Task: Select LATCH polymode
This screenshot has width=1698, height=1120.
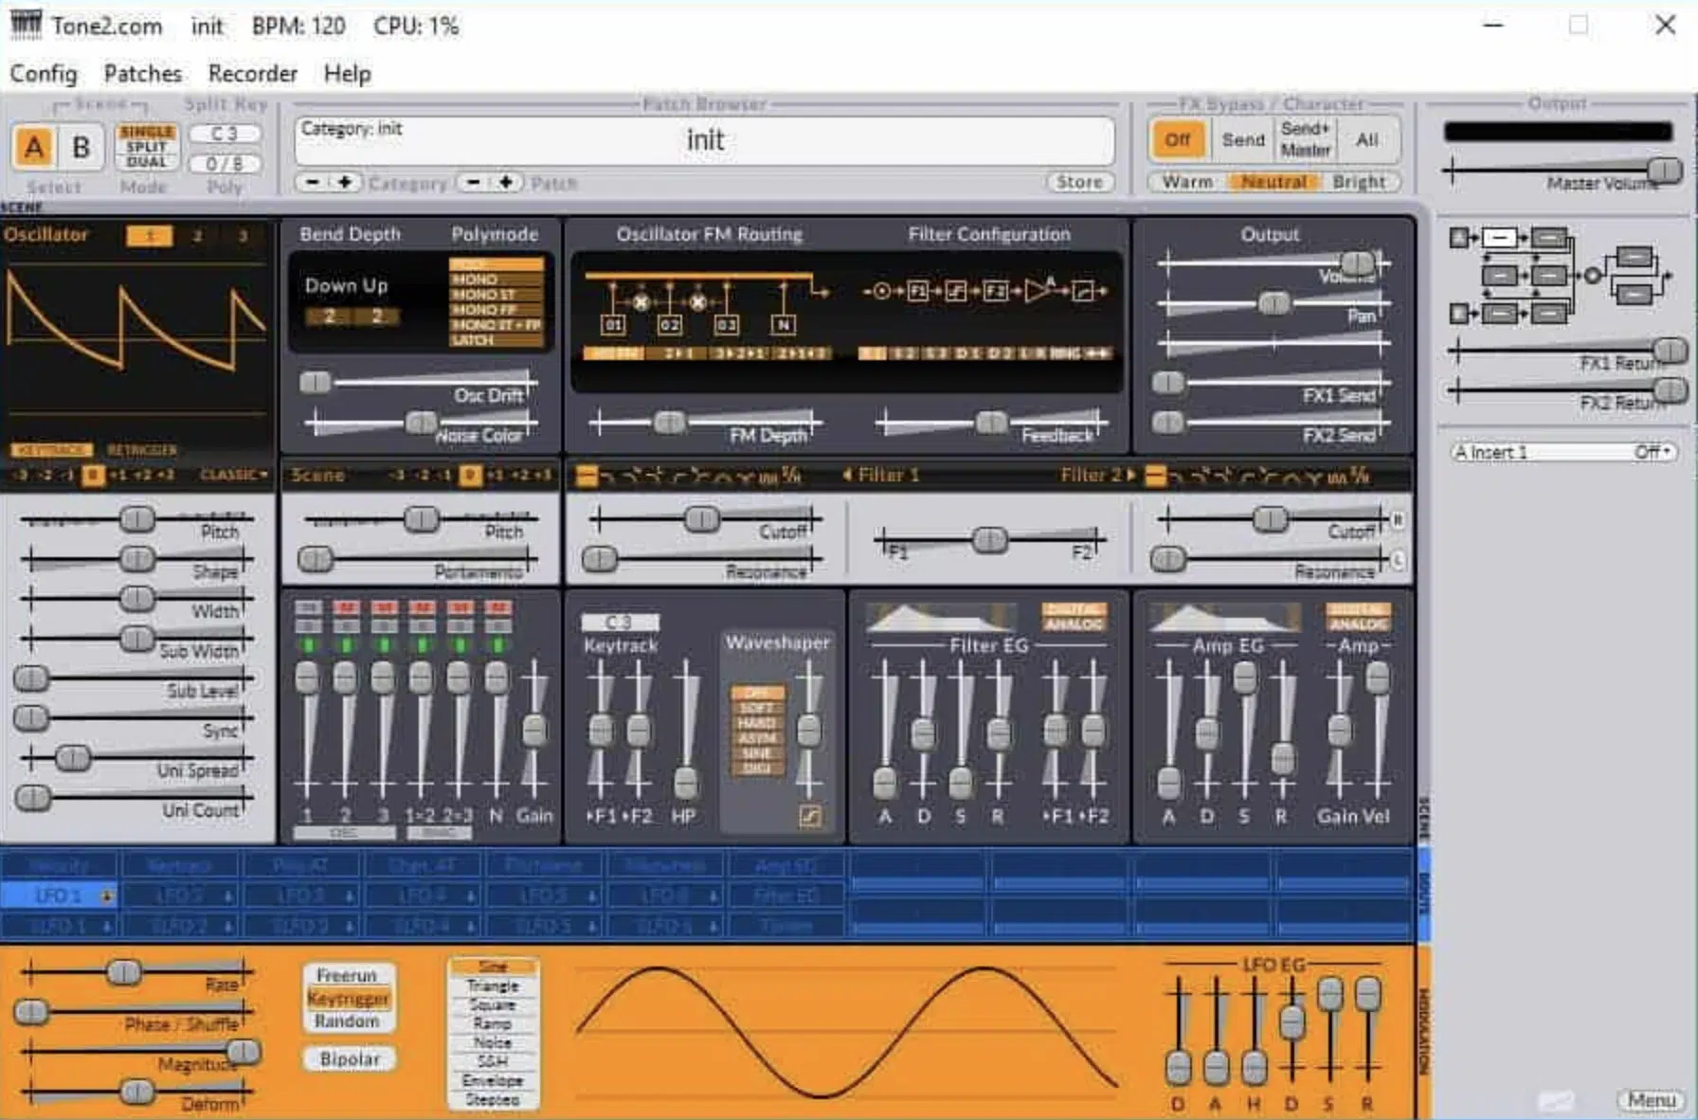Action: [497, 340]
